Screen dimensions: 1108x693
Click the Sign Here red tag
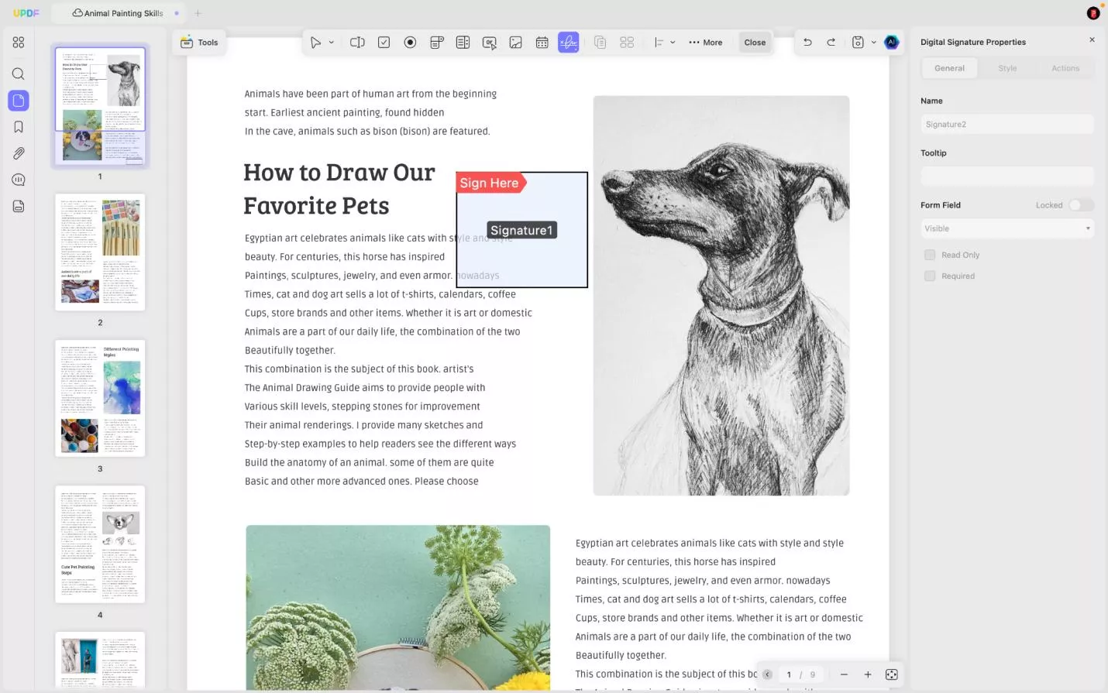490,183
